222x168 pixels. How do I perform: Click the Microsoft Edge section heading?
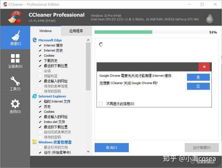click(50, 40)
